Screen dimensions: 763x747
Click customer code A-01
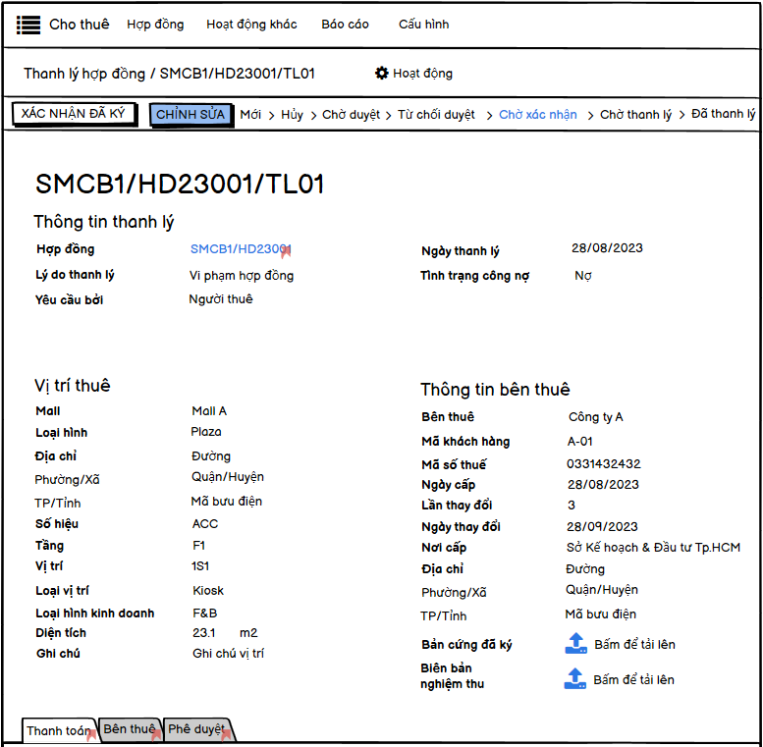click(x=580, y=441)
